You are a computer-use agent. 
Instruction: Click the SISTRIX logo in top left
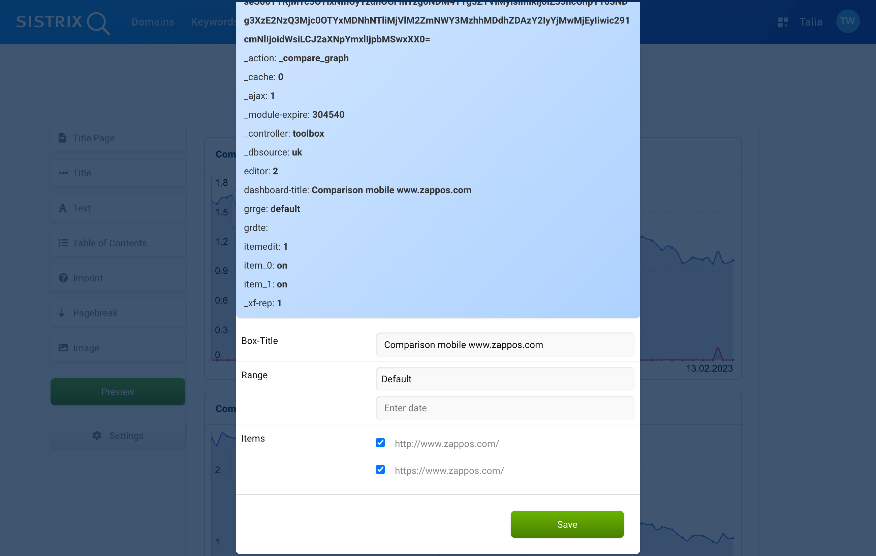click(x=61, y=22)
